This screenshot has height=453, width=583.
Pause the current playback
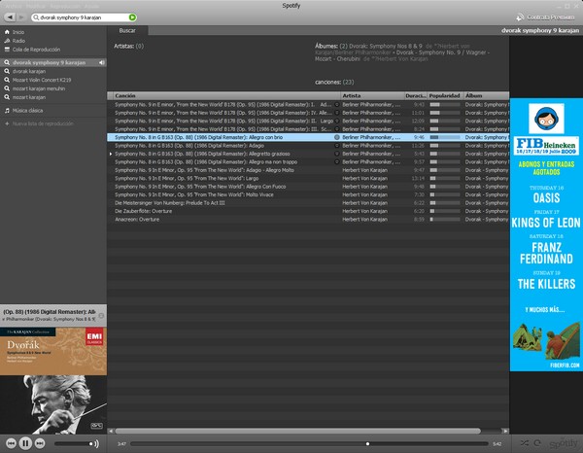click(x=25, y=443)
